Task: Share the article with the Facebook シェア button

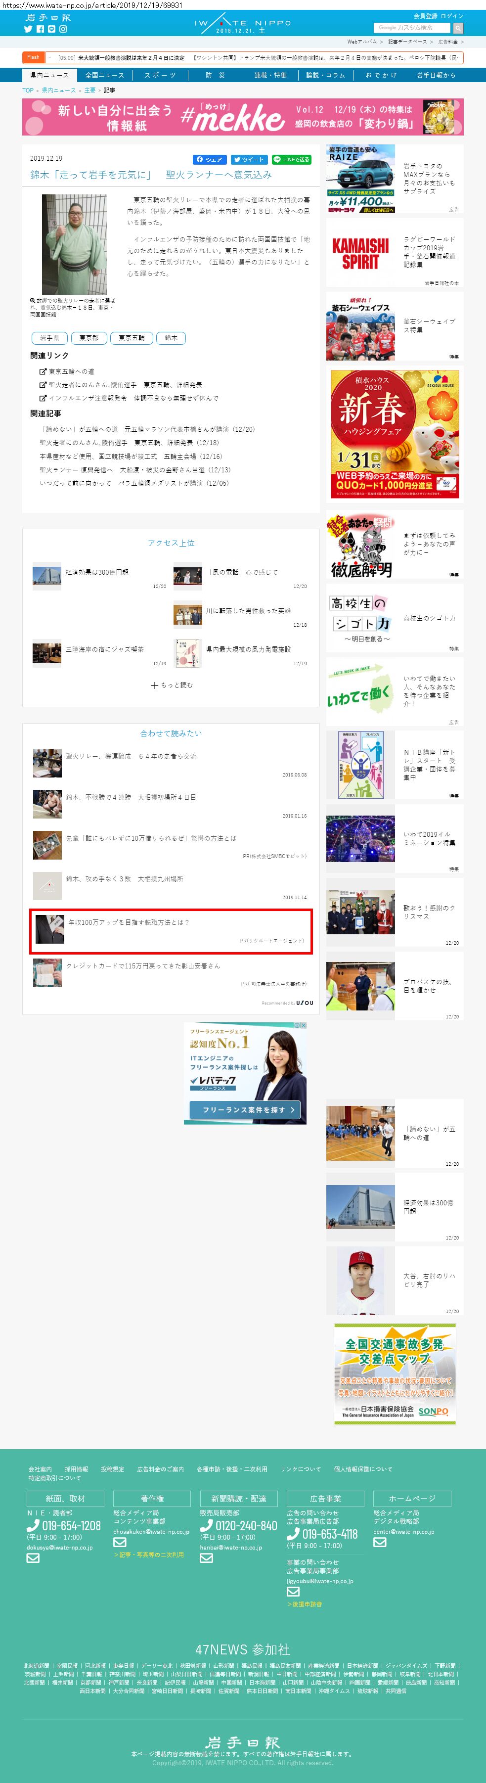Action: pyautogui.click(x=209, y=159)
